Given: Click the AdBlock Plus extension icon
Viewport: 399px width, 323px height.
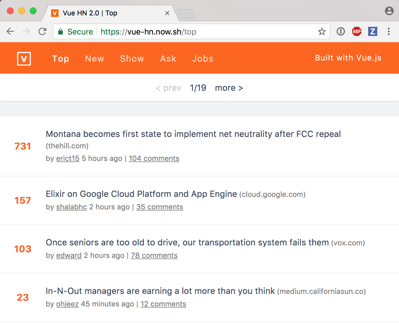Looking at the screenshot, I should [356, 31].
